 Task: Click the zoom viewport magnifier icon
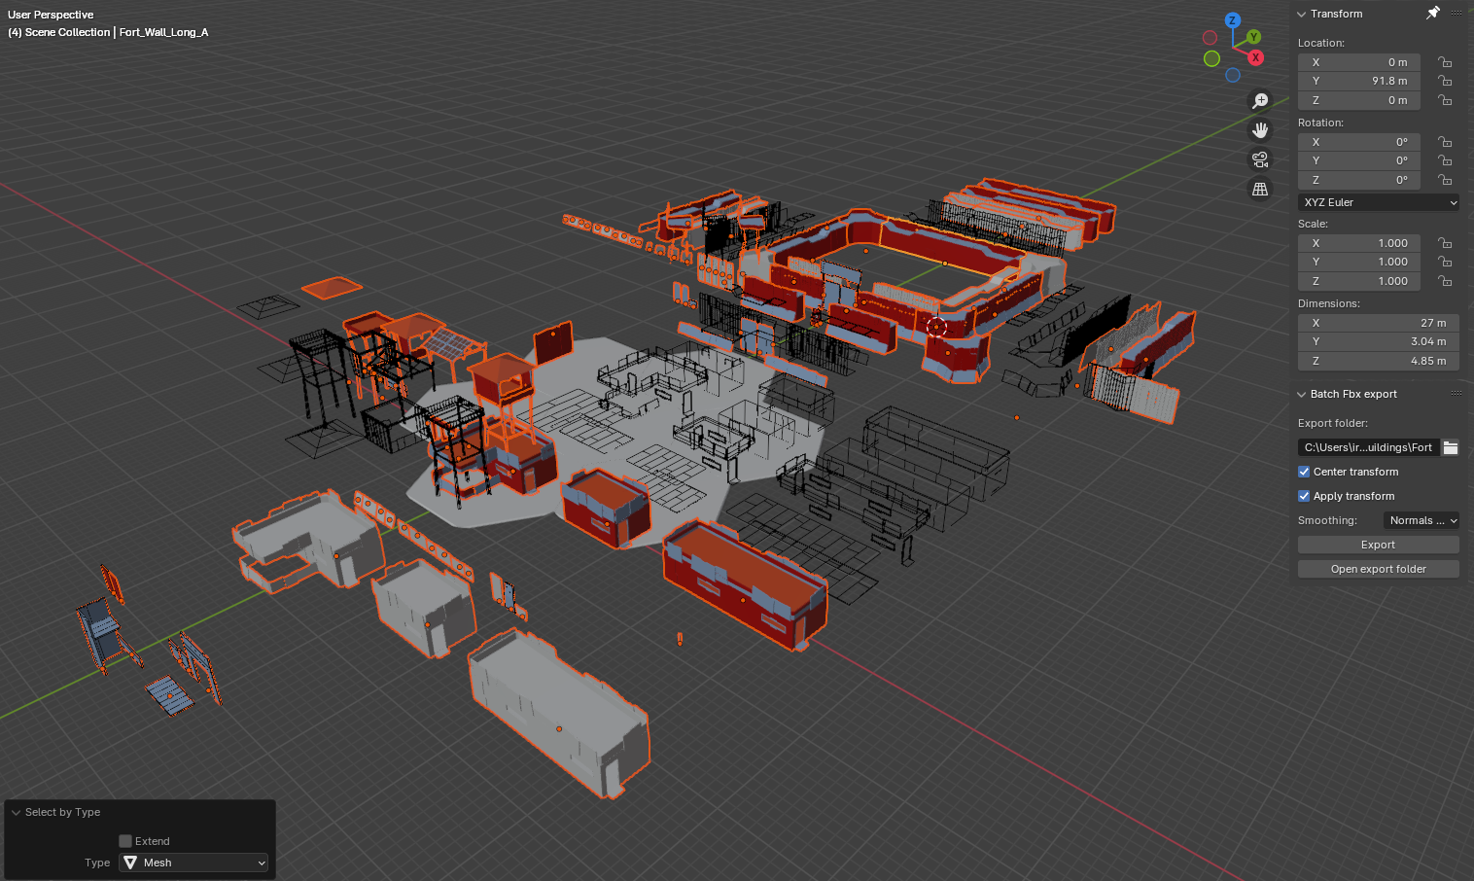pyautogui.click(x=1260, y=101)
